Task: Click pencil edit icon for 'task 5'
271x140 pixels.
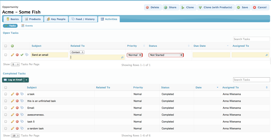Action: coord(13,122)
